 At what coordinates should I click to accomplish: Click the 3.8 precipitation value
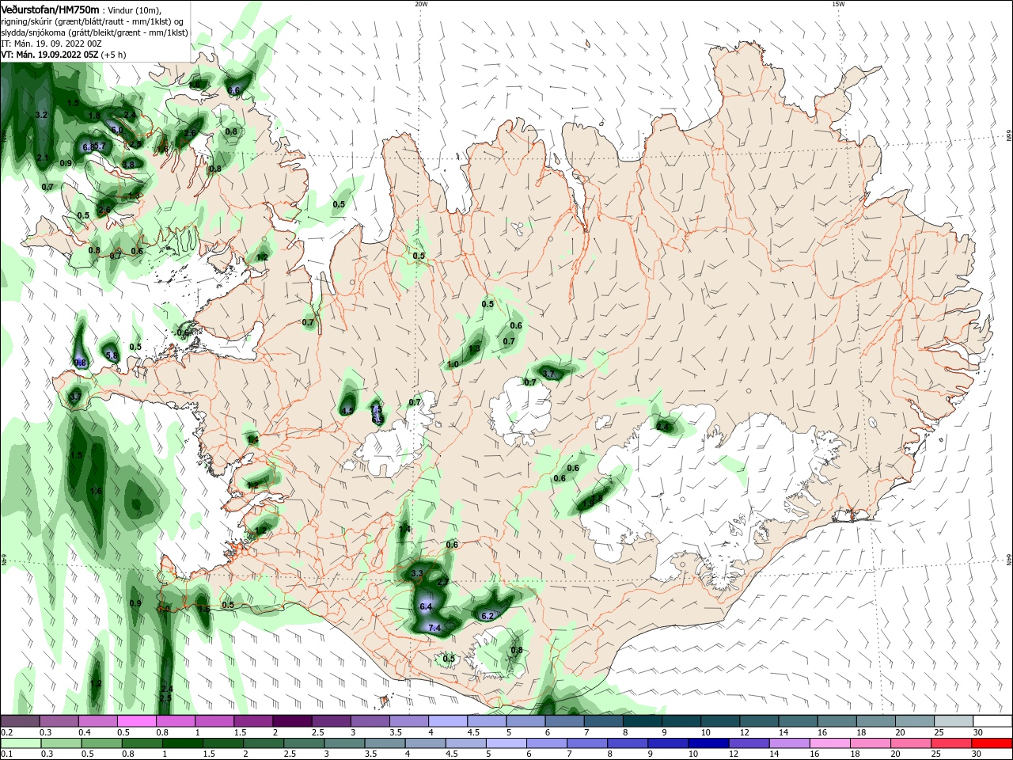(x=128, y=164)
